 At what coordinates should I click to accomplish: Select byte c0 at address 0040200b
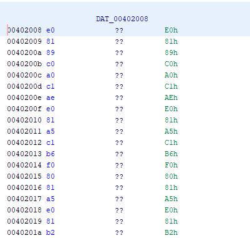point(50,64)
